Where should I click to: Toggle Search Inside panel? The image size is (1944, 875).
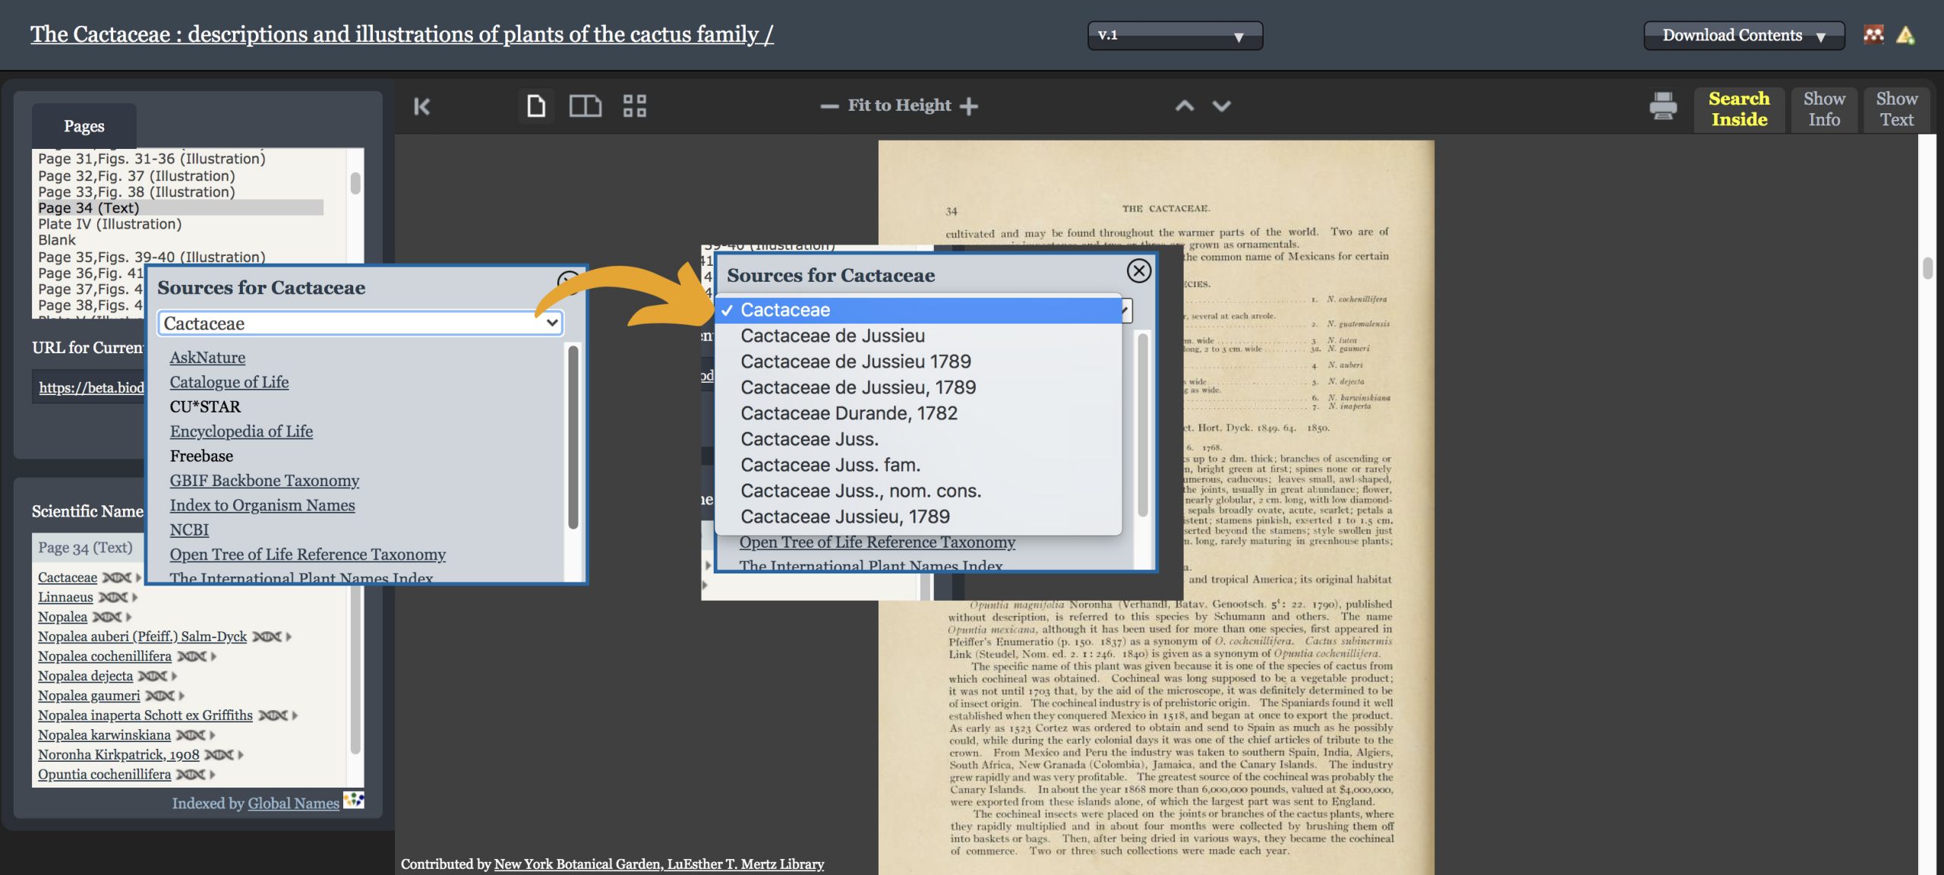click(x=1739, y=109)
